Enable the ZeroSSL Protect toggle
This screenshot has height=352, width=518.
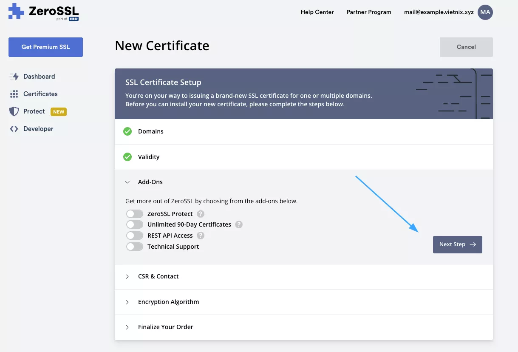135,214
